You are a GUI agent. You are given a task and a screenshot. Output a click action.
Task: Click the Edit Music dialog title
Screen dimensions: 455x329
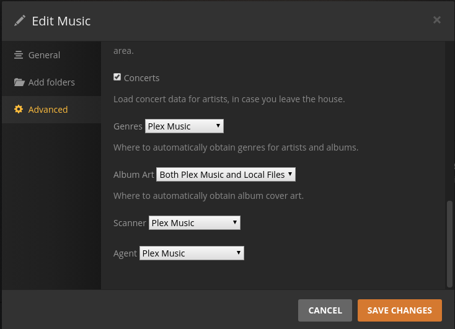pos(61,21)
